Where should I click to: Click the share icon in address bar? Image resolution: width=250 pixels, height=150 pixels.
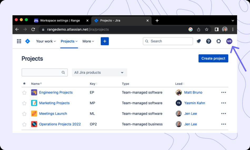198,29
